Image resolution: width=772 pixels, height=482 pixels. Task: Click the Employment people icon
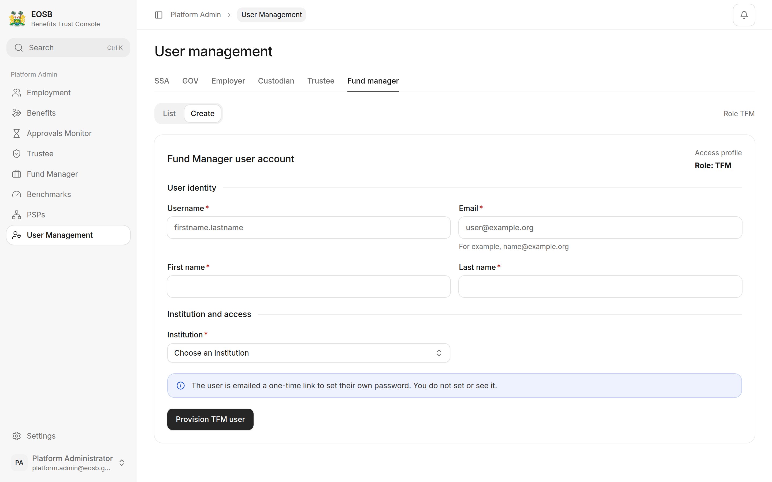coord(17,93)
